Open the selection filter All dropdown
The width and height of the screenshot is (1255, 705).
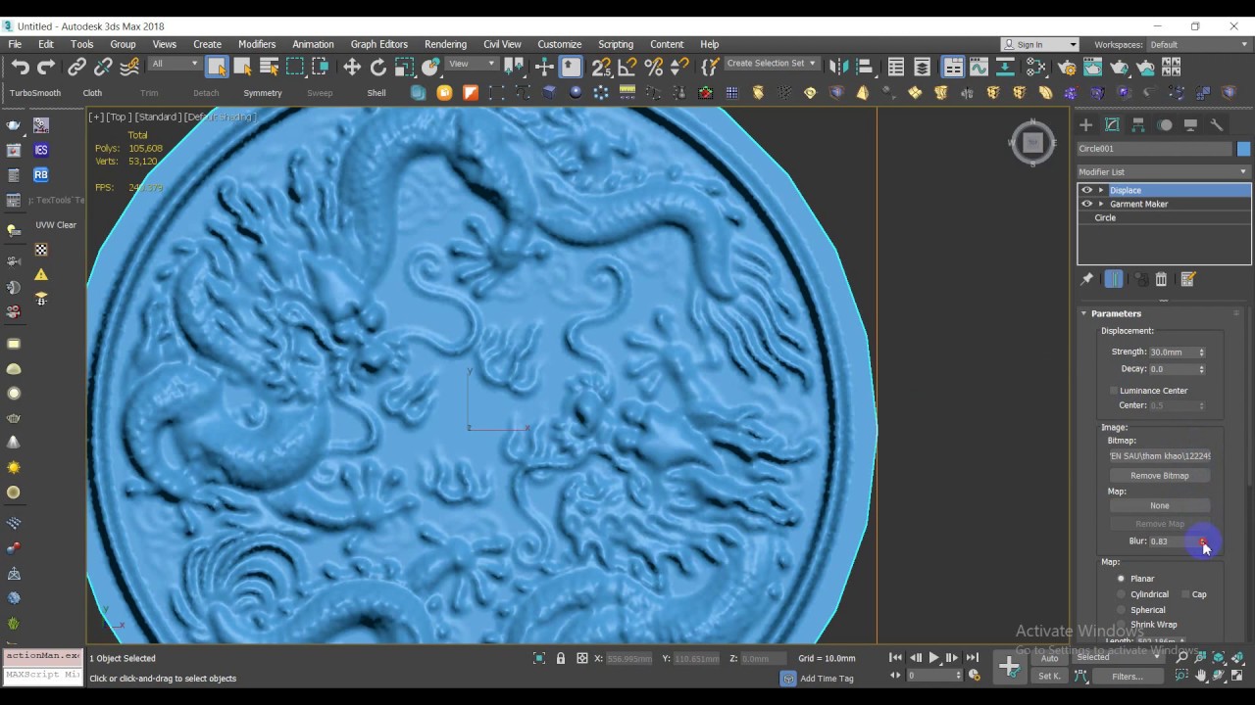(175, 64)
